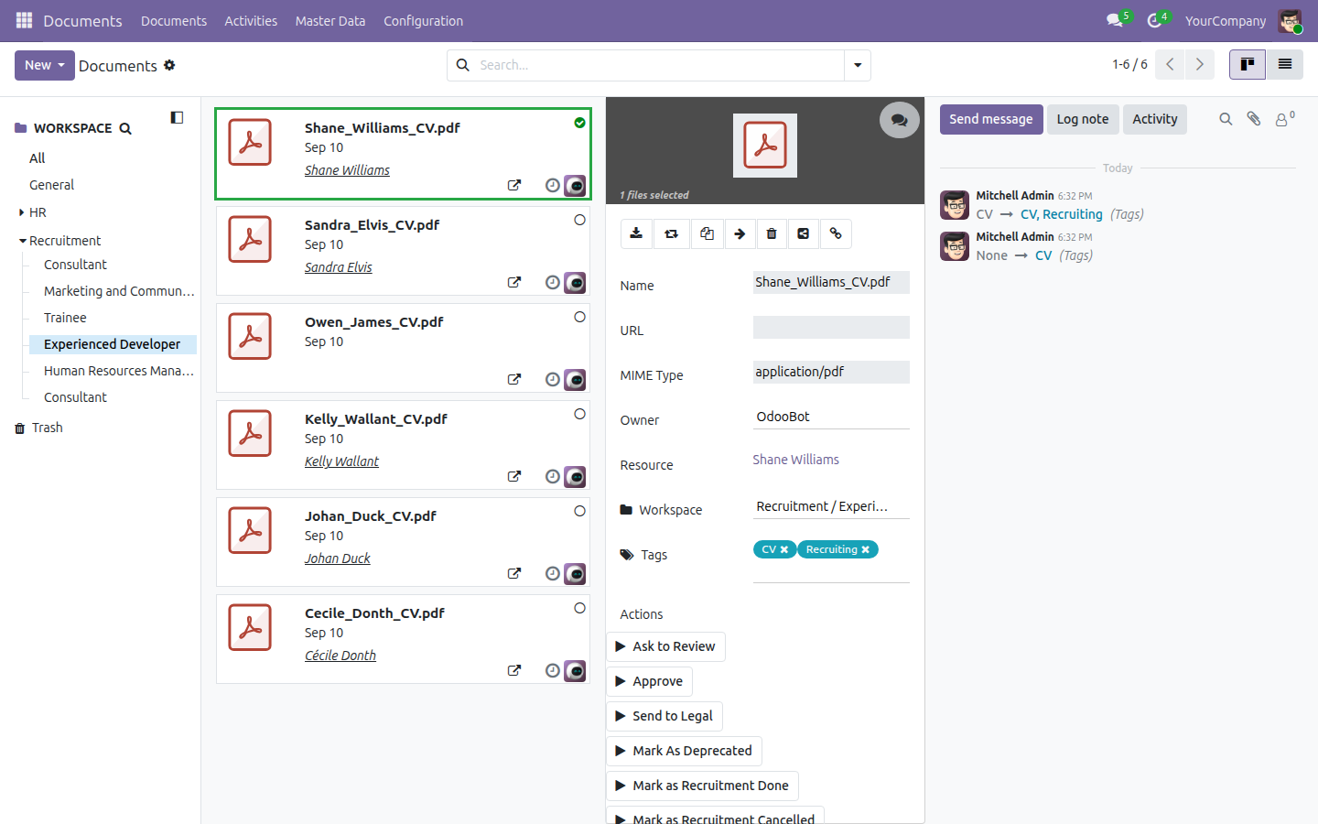The height and width of the screenshot is (824, 1318).
Task: Copy the link of the selected document
Action: click(x=836, y=233)
